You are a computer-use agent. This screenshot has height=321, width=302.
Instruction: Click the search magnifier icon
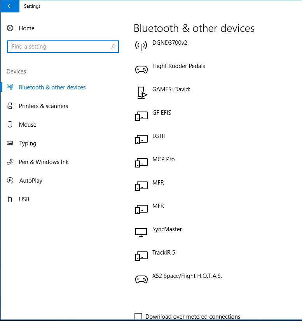113,47
